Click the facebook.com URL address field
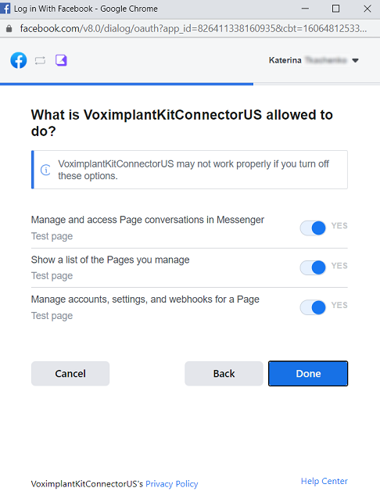380x495 pixels. point(193,29)
